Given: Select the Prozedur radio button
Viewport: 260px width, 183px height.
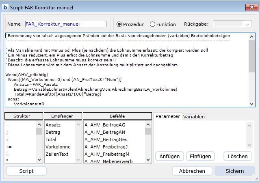Looking at the screenshot, I should (119, 24).
